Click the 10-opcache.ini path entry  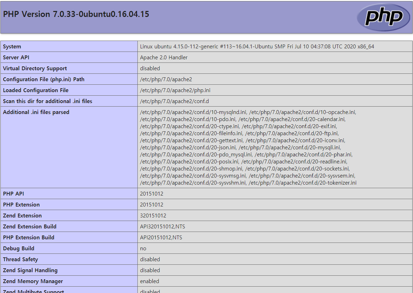coord(303,112)
